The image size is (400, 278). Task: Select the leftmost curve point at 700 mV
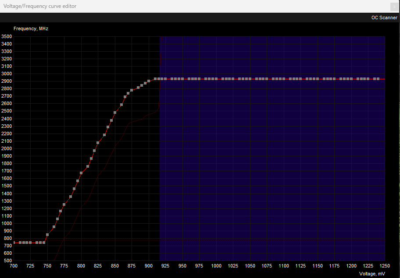tap(14, 243)
